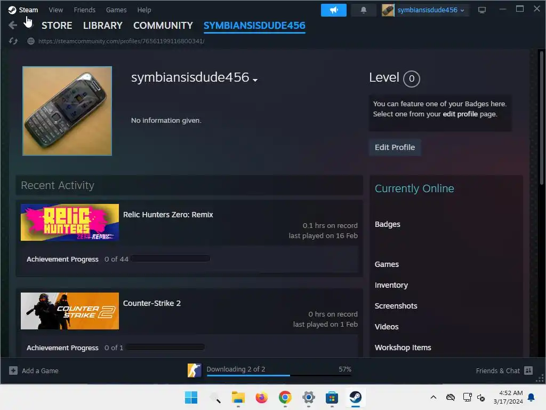546x410 pixels.
Task: Open the Friends menu
Action: pos(85,10)
